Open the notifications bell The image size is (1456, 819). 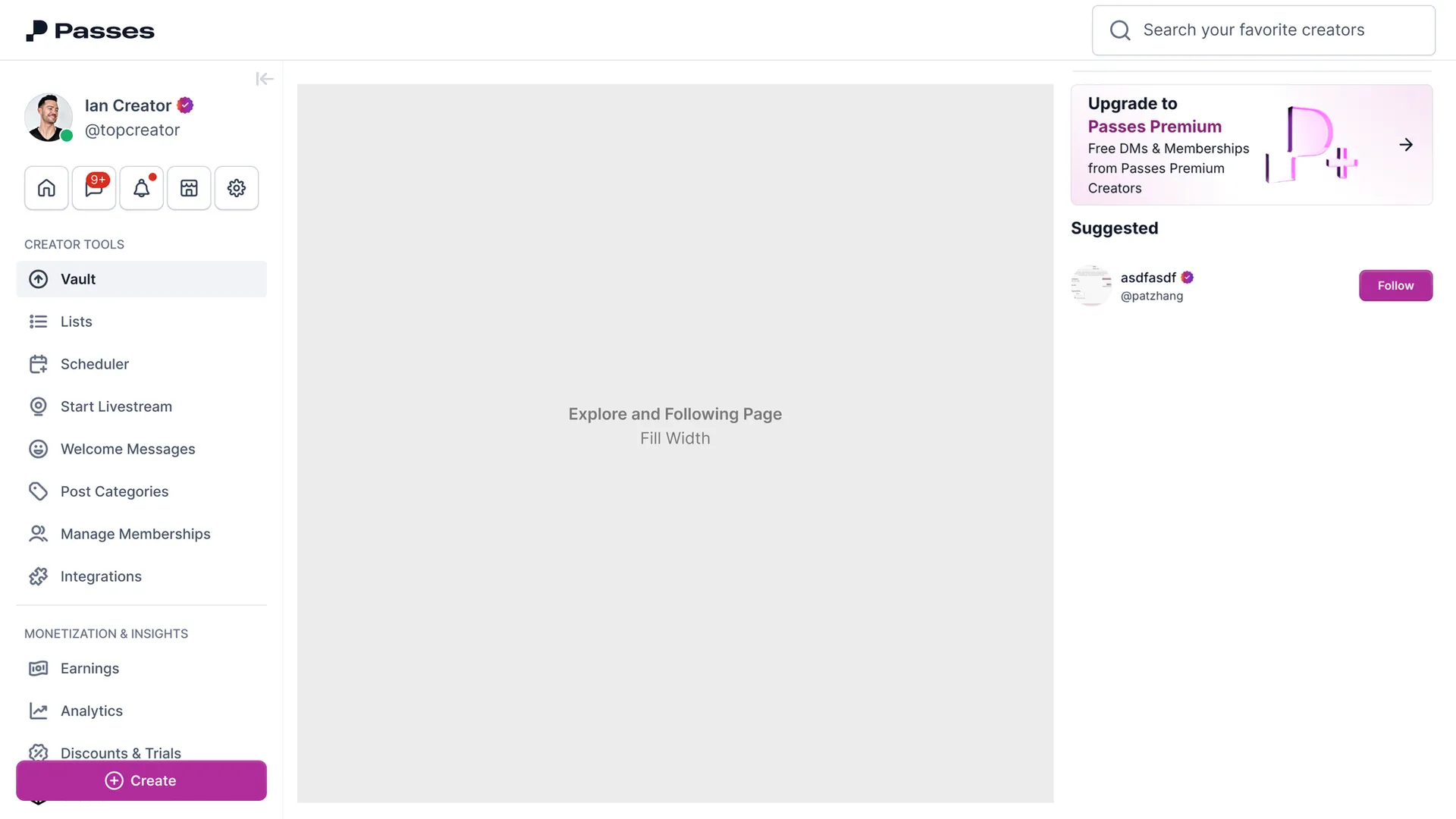click(x=141, y=188)
